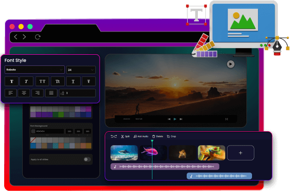
Task: Skip to next frame in preview
Action: point(181,119)
